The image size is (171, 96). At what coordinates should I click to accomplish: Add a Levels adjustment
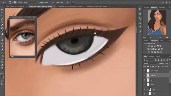tap(152, 46)
